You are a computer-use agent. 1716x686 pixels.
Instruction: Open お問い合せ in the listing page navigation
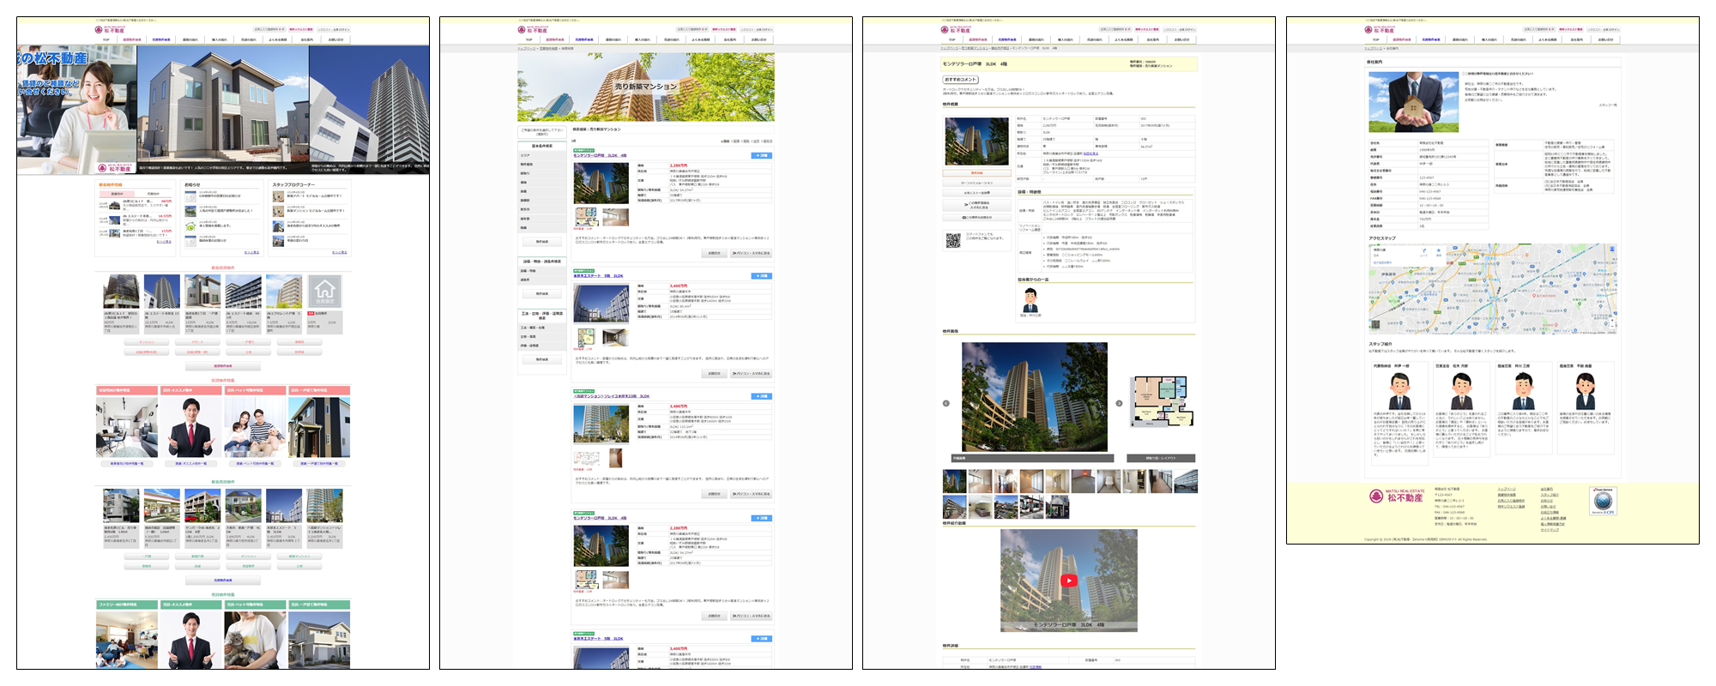pyautogui.click(x=759, y=39)
